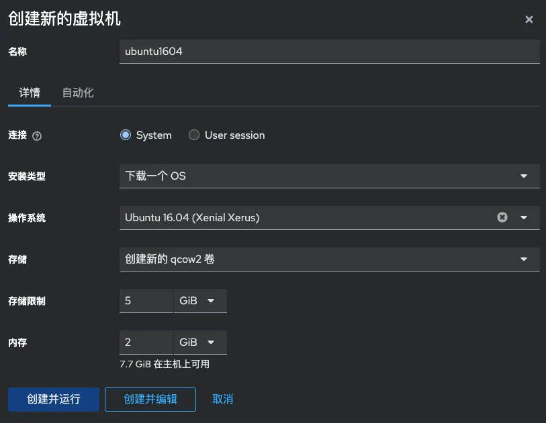Click the storage limit value field

click(146, 301)
